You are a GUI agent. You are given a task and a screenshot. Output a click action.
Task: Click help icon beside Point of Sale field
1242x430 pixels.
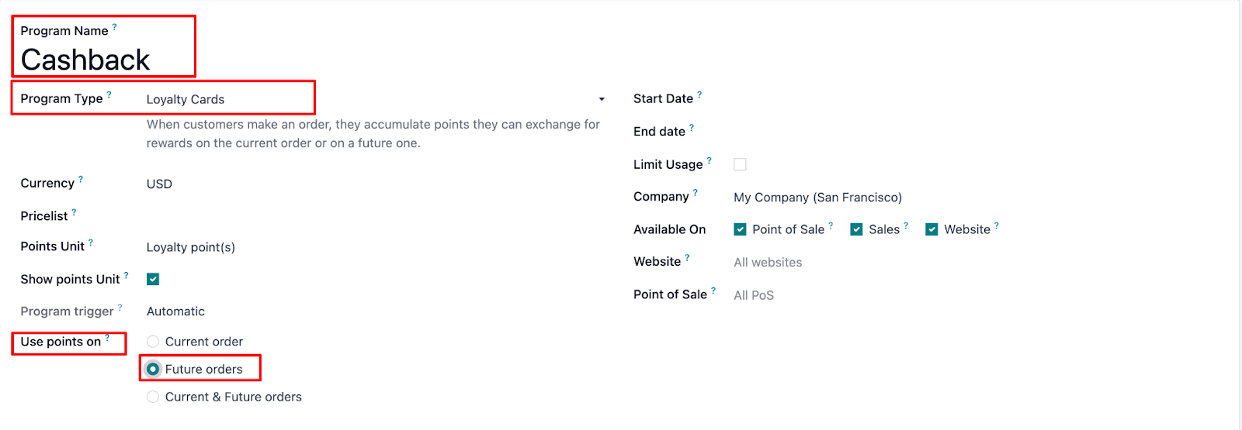click(x=713, y=291)
